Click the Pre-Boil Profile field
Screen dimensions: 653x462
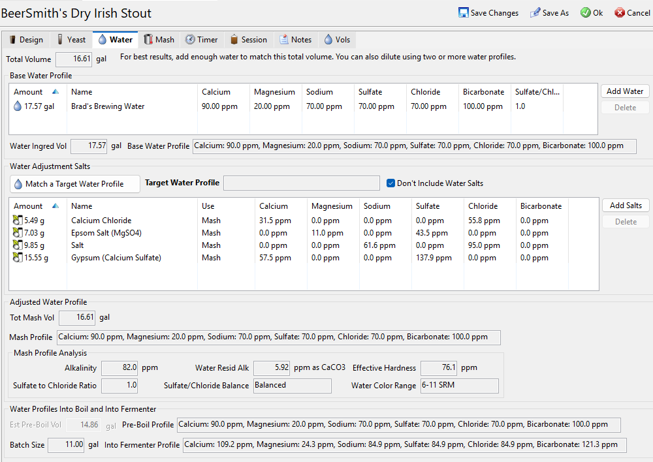coord(398,425)
